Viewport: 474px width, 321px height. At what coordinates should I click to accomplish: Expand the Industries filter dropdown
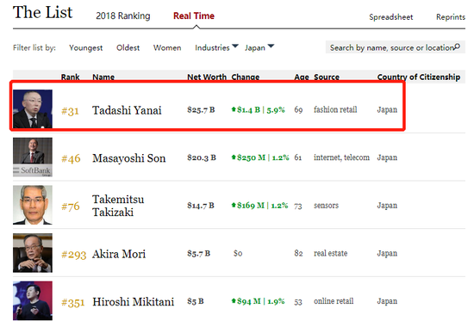216,47
